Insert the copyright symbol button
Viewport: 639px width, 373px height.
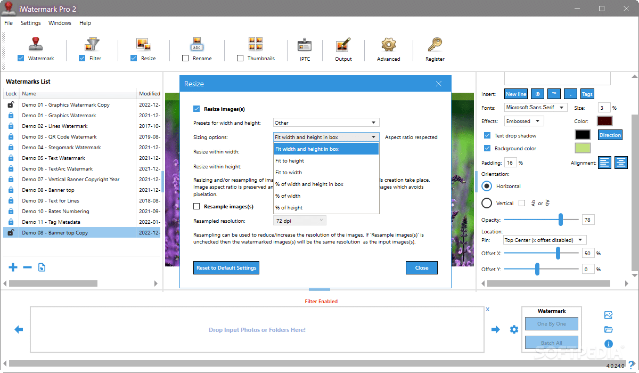point(537,94)
